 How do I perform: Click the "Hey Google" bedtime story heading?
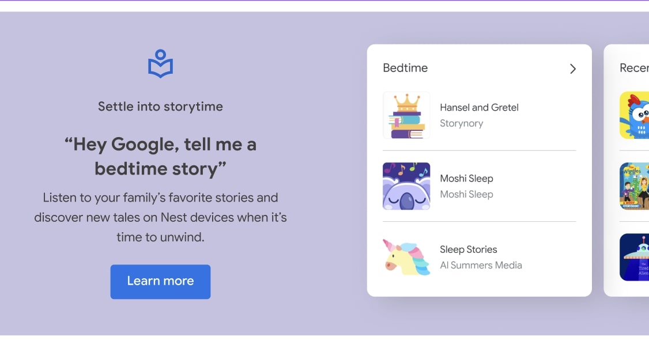click(x=160, y=156)
